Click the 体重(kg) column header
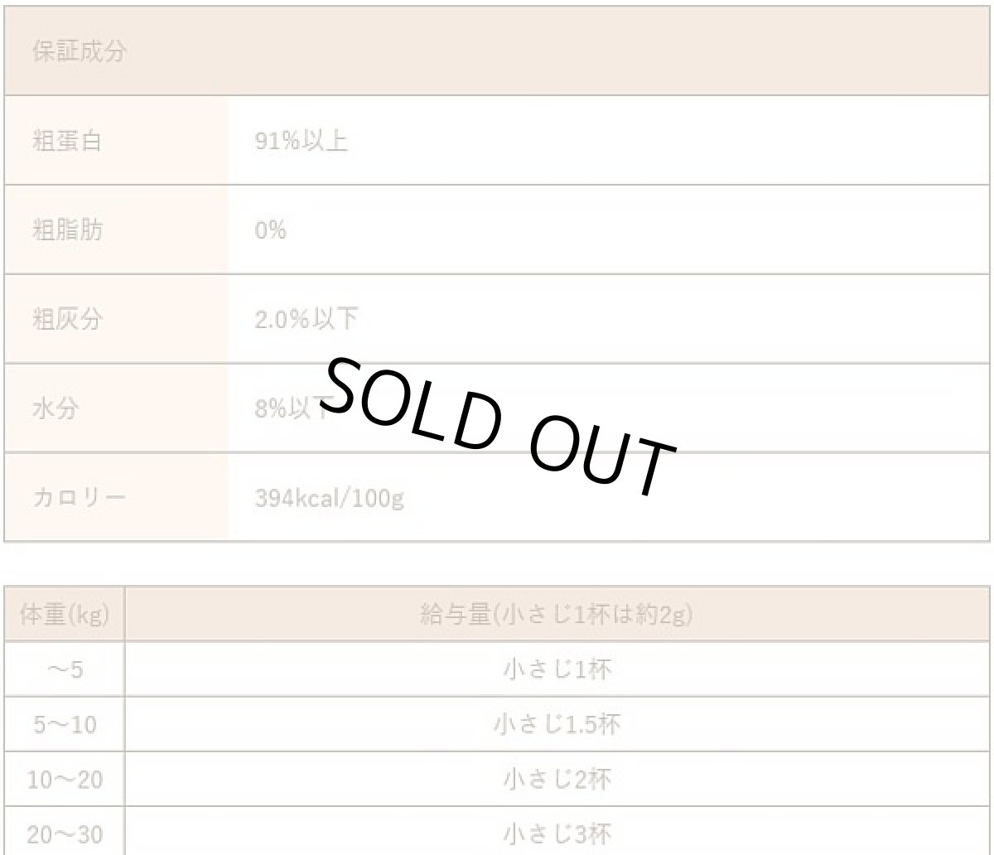Viewport: 994px width, 855px height. 65,615
